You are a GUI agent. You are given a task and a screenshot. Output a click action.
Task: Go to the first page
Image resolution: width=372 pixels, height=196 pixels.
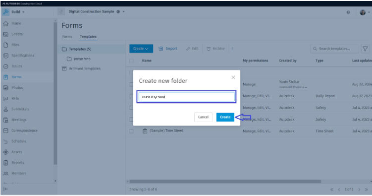point(332,190)
